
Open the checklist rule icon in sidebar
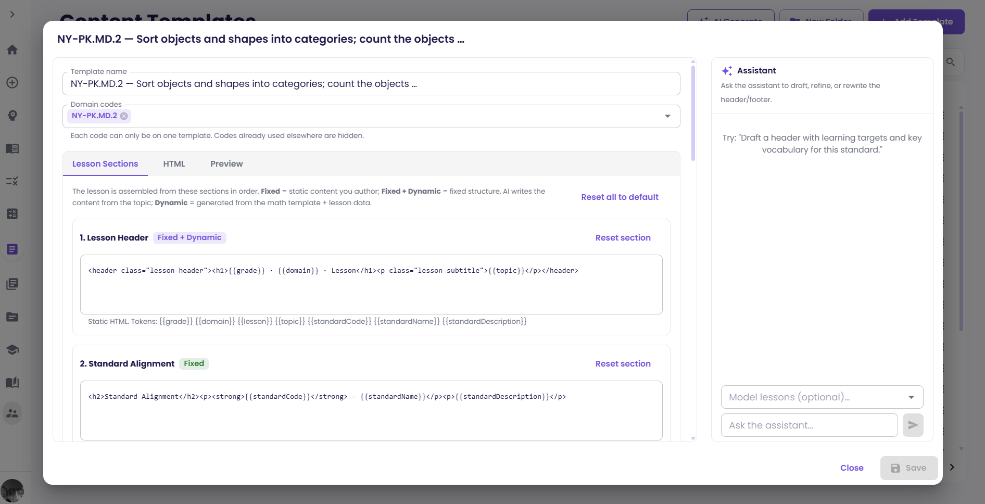[x=12, y=181]
